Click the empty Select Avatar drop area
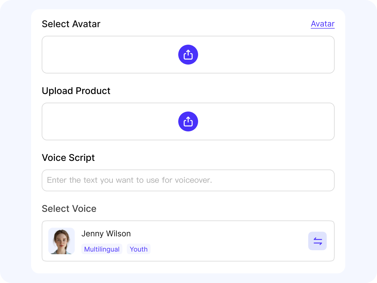Image resolution: width=377 pixels, height=283 pixels. (99, 54)
